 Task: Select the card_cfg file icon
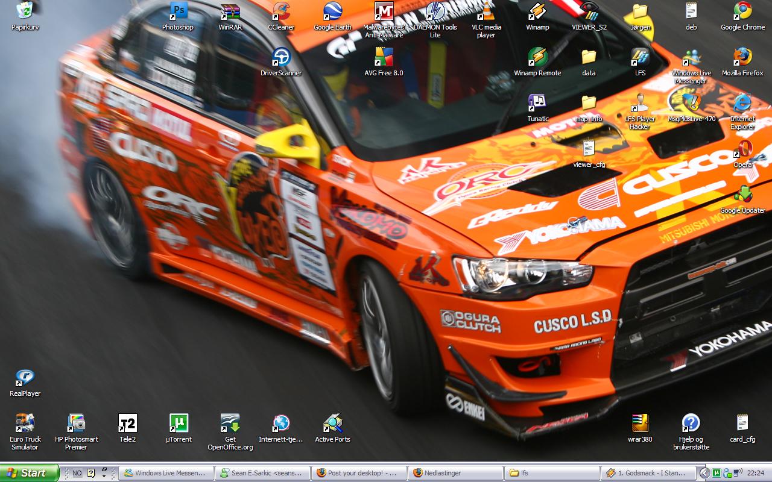click(742, 428)
